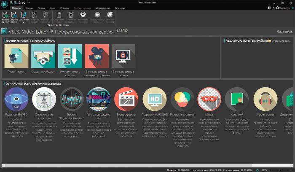Click the Нач. выделение time value

215,170
